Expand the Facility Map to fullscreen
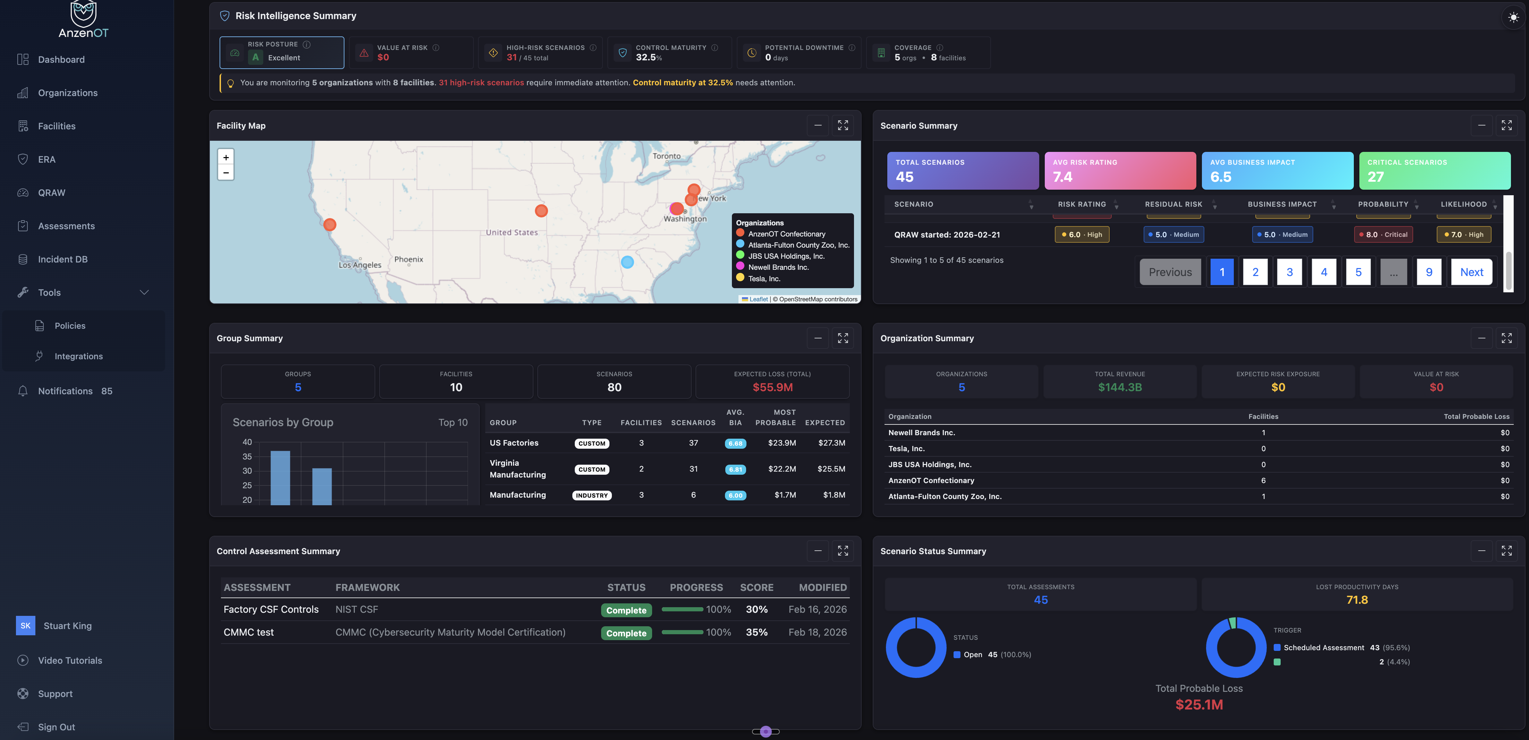 842,125
